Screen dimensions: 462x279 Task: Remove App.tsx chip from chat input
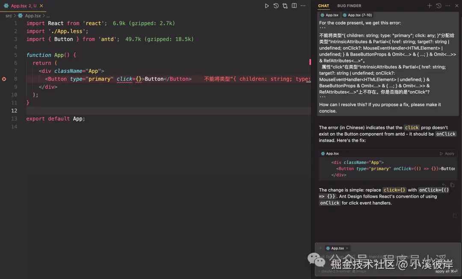click(347, 248)
